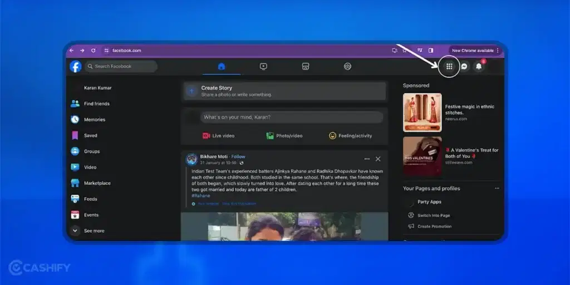
Task: Start a Live video
Action: [x=218, y=136]
